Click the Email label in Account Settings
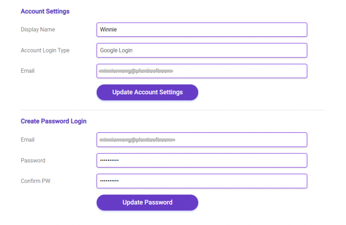Image resolution: width=346 pixels, height=225 pixels. 27,71
